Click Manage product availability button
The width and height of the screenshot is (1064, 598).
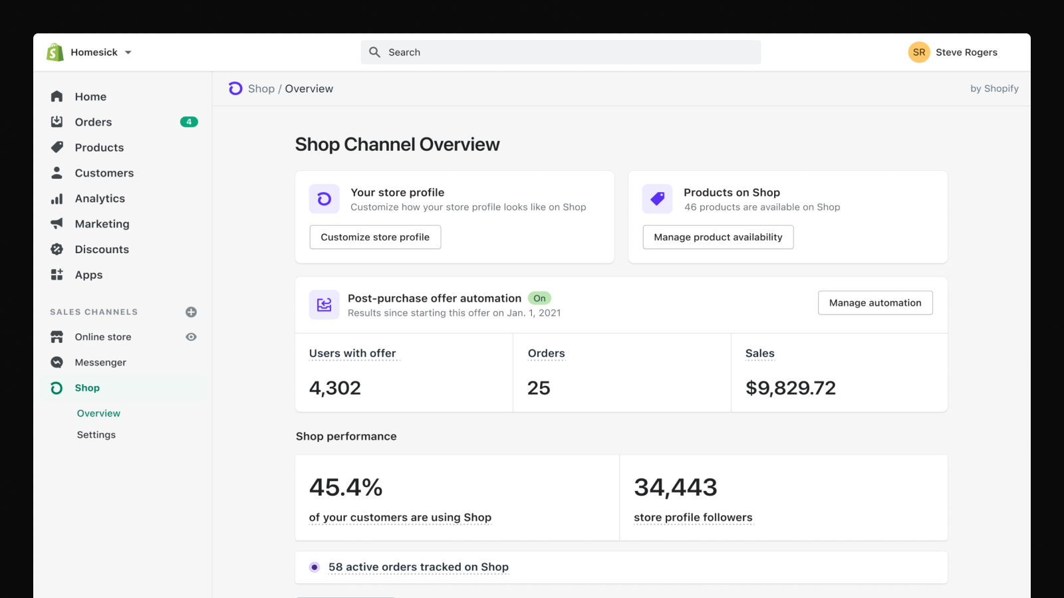tap(718, 237)
